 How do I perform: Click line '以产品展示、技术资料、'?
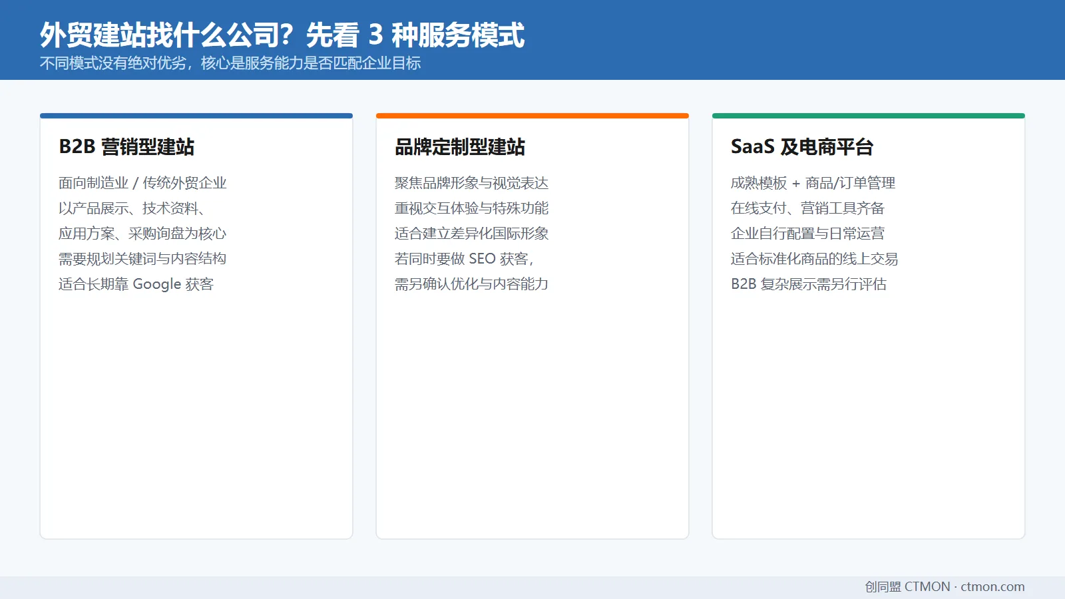132,208
